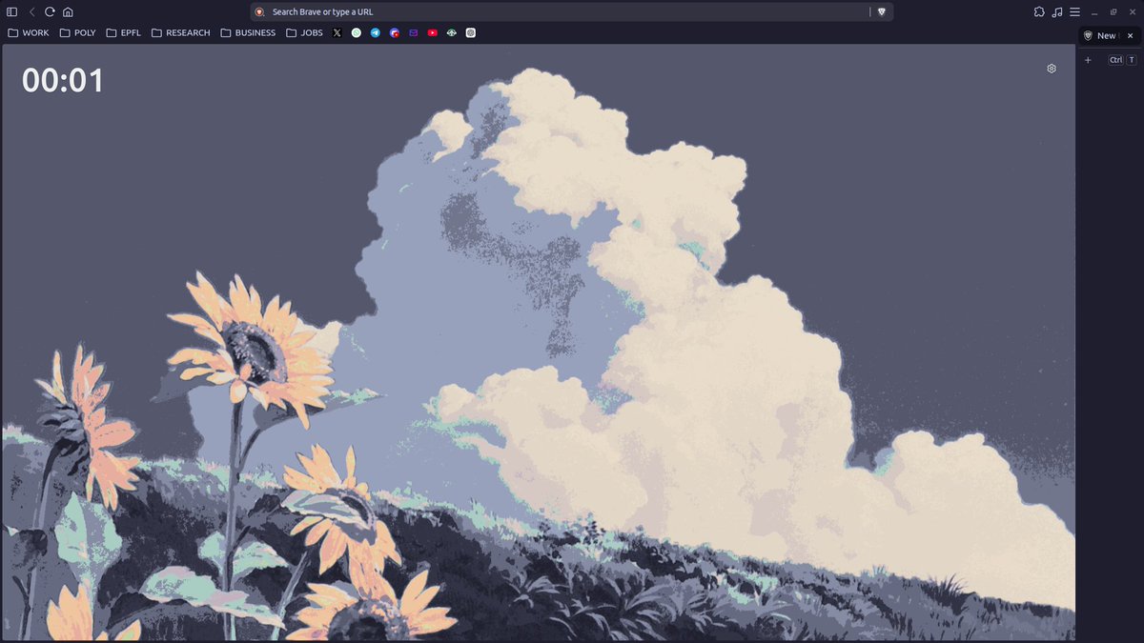
Task: Click the 00:01 clock display
Action: click(63, 80)
